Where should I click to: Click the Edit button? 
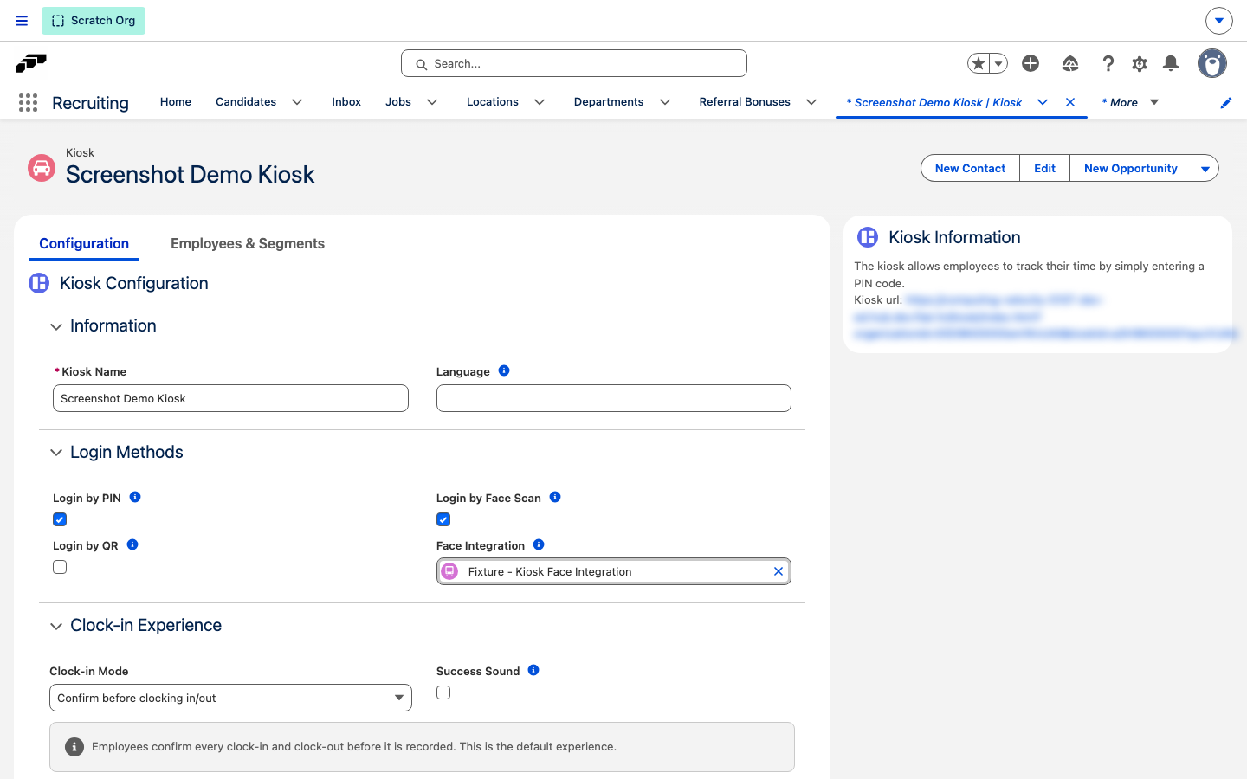pyautogui.click(x=1045, y=169)
